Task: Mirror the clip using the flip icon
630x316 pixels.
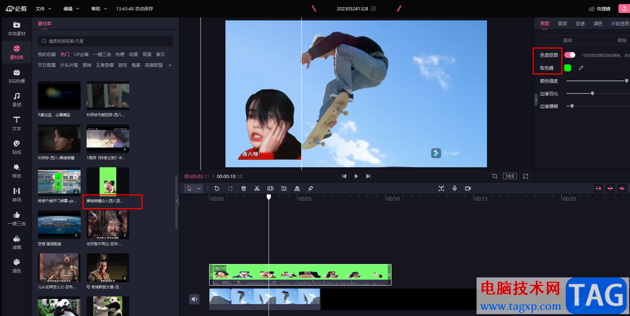Action: [297, 188]
